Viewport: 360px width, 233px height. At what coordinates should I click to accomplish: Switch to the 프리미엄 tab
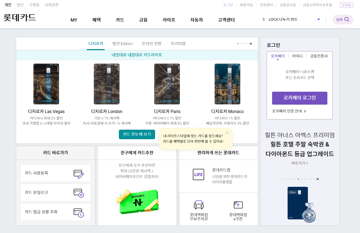178,44
